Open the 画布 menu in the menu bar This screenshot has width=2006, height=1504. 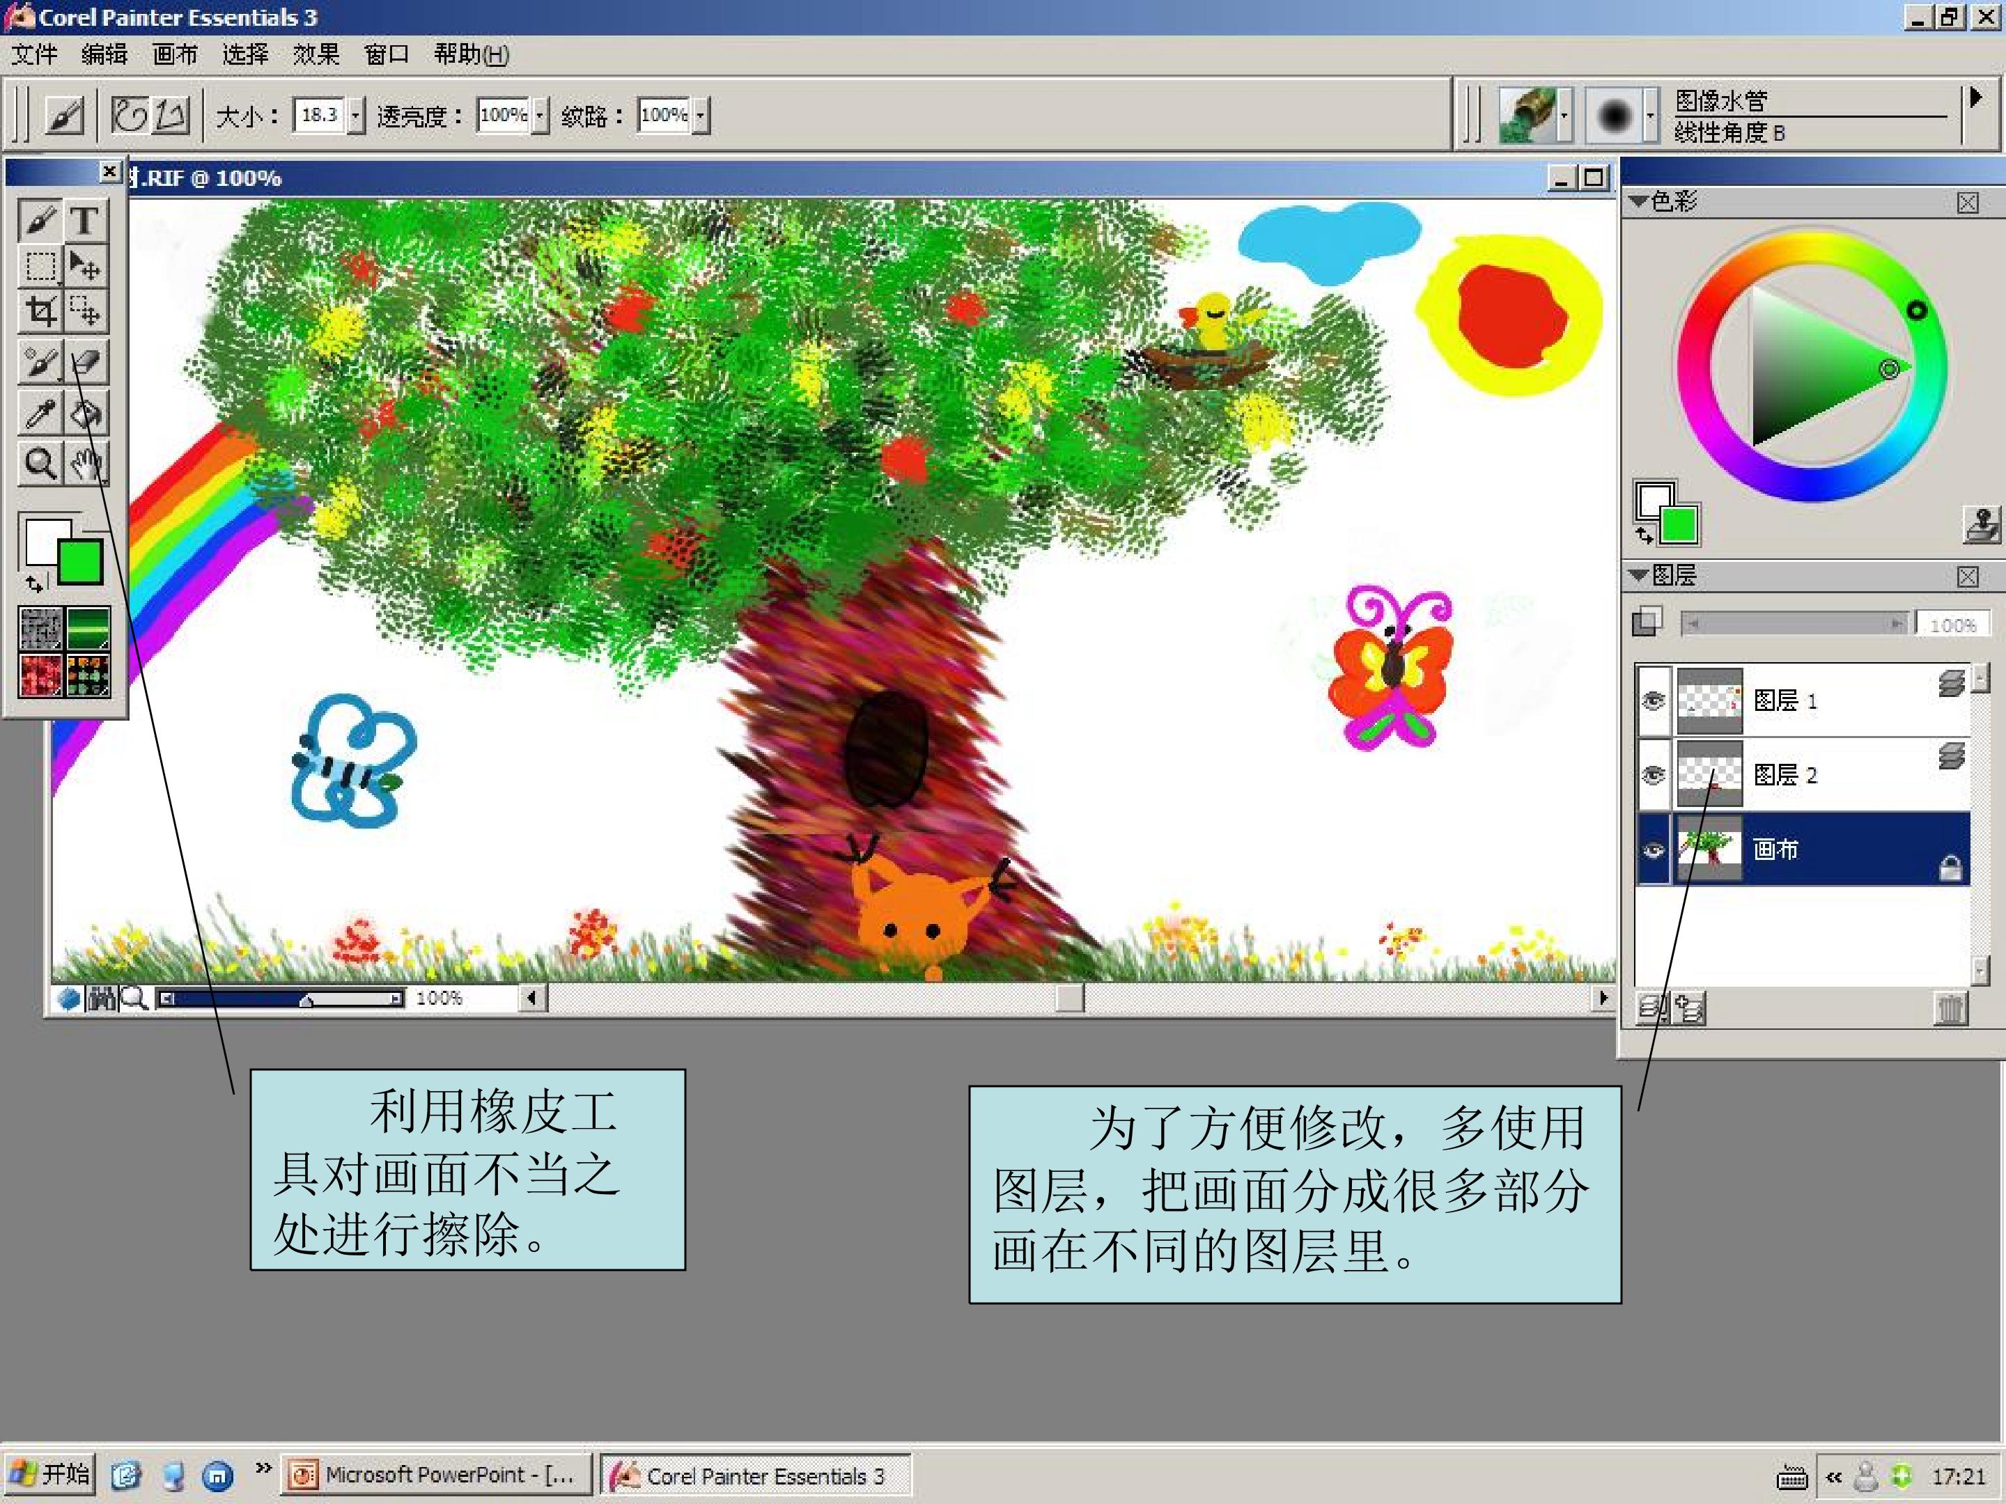click(x=174, y=55)
